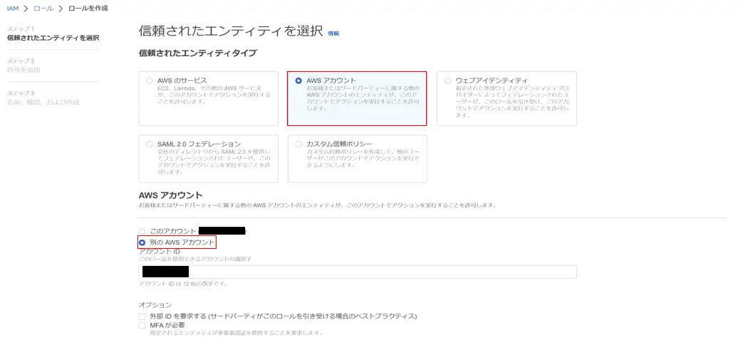This screenshot has height=342, width=743.
Task: Select the AWS アカウント entity type radio
Action: [x=298, y=81]
